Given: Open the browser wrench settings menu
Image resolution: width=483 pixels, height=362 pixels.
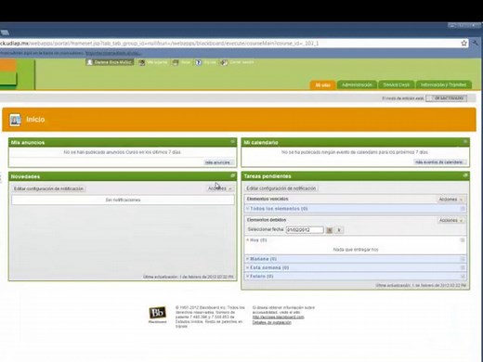Looking at the screenshot, I should (476, 43).
